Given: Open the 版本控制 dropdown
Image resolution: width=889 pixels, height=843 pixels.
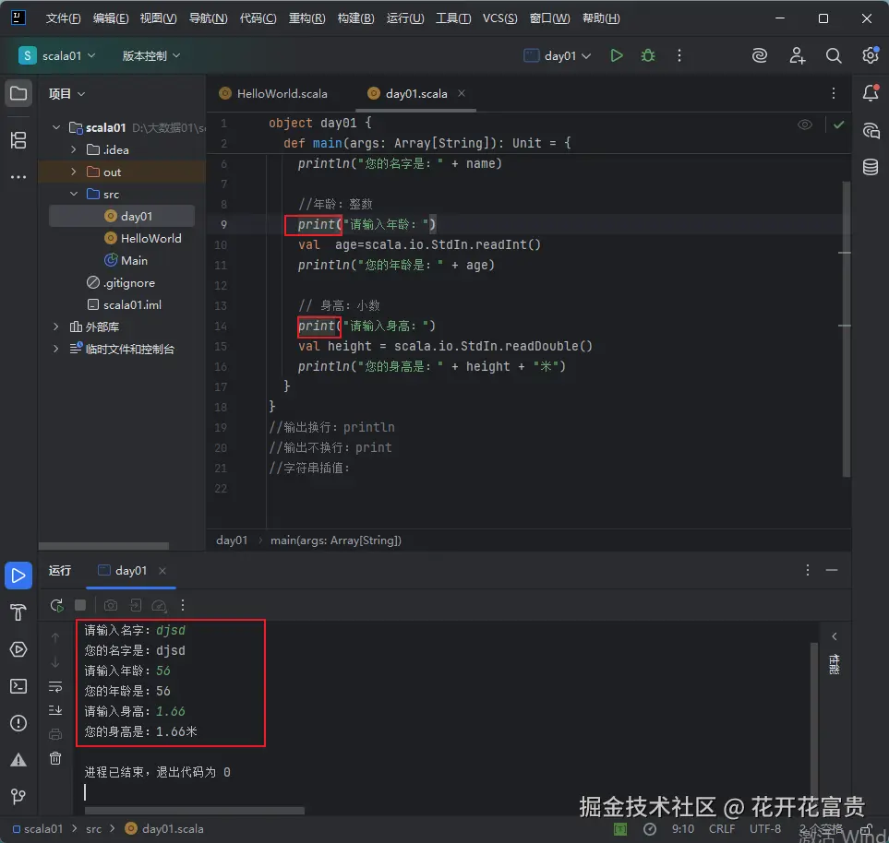Looking at the screenshot, I should coord(150,55).
